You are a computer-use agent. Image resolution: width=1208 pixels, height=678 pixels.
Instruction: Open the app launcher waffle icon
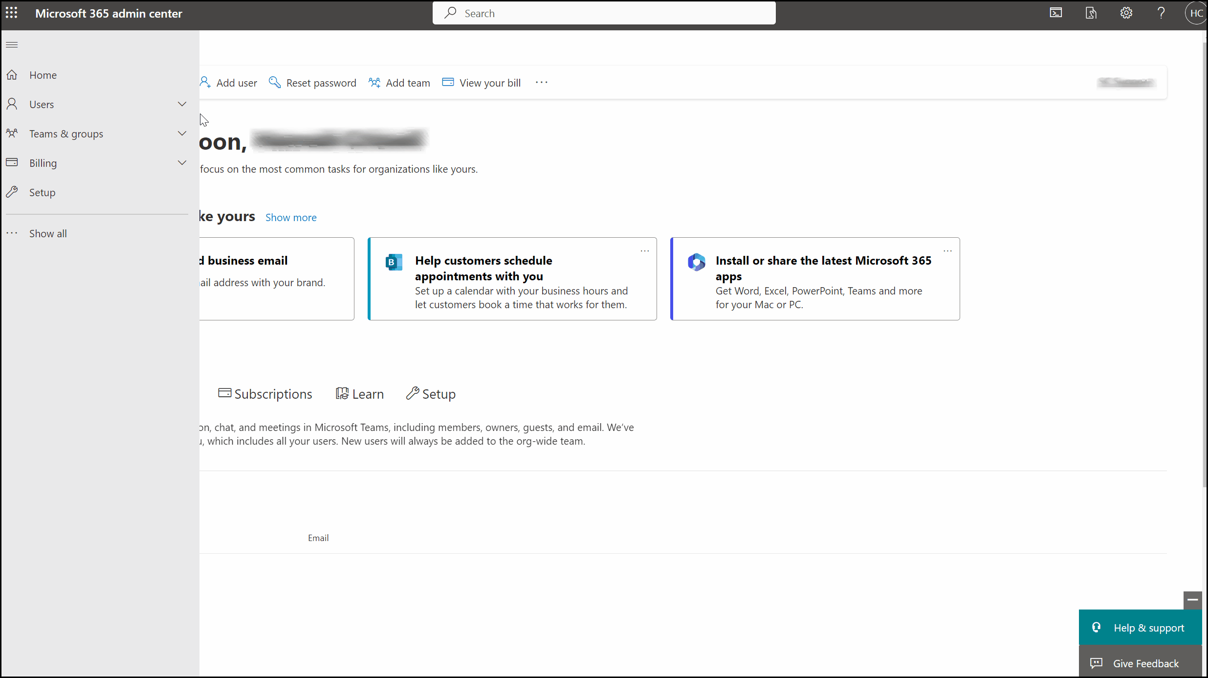point(12,13)
